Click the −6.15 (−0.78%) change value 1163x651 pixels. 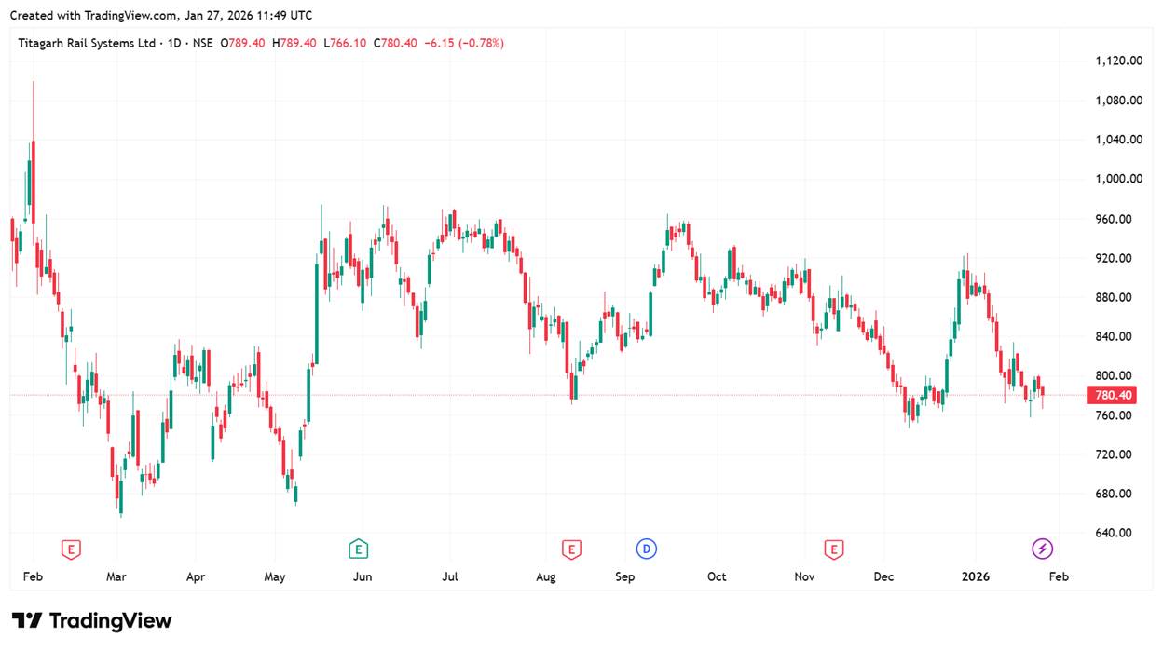pos(464,43)
